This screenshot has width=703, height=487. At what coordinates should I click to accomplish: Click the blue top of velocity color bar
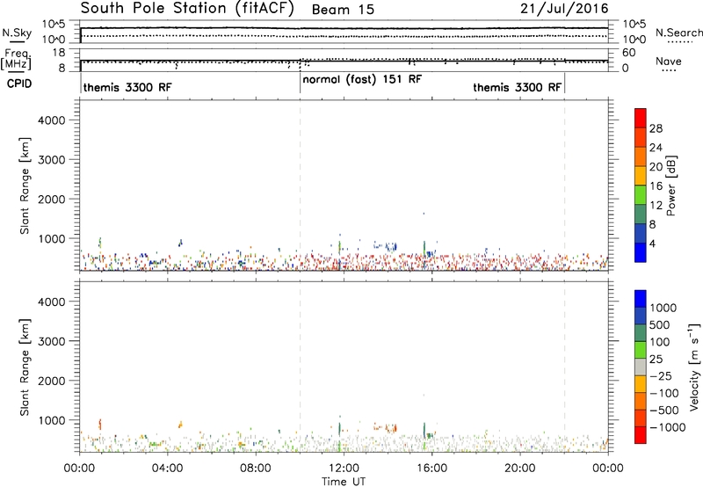[641, 299]
